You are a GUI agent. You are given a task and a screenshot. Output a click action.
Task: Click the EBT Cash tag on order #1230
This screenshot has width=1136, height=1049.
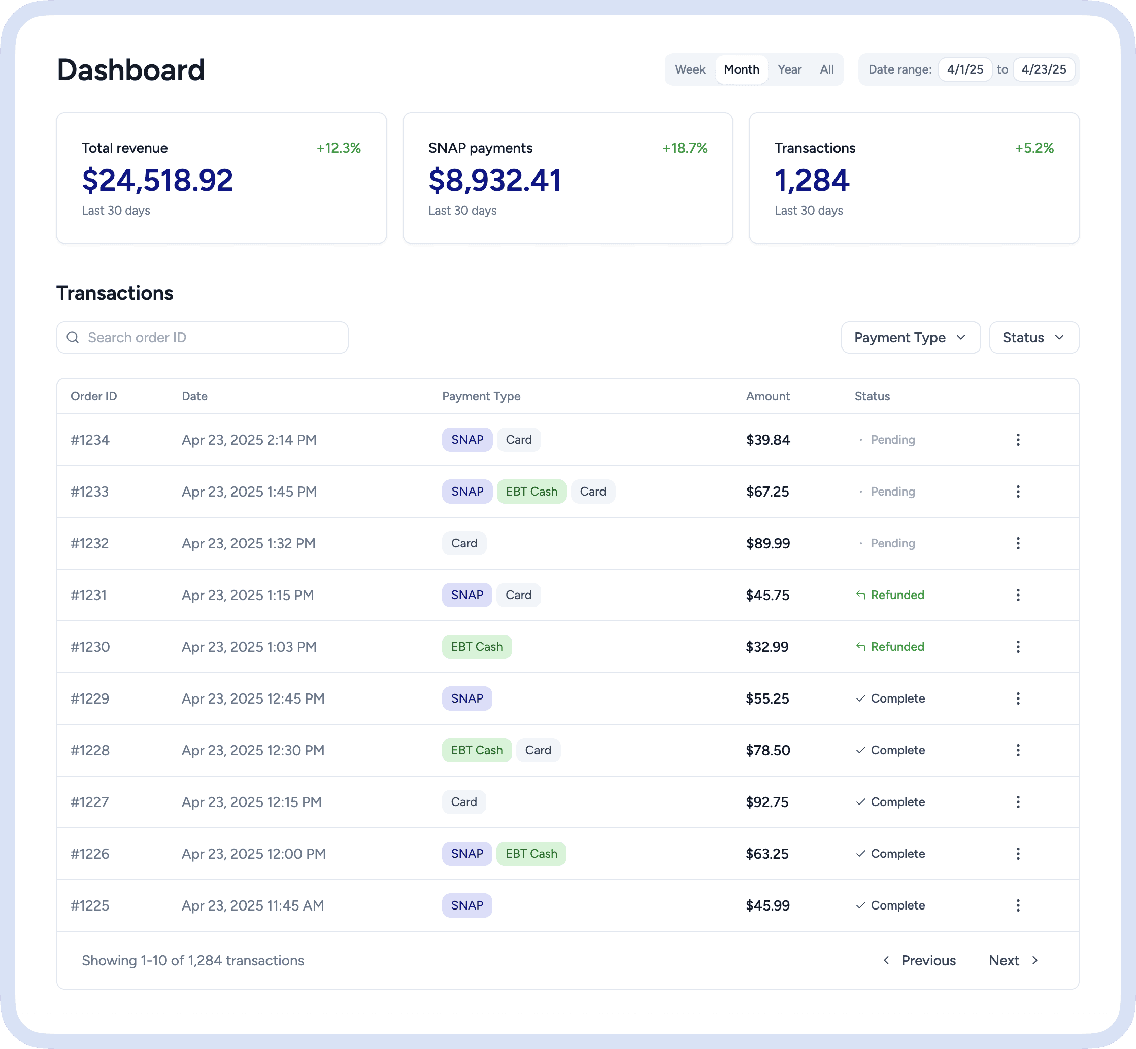click(477, 647)
